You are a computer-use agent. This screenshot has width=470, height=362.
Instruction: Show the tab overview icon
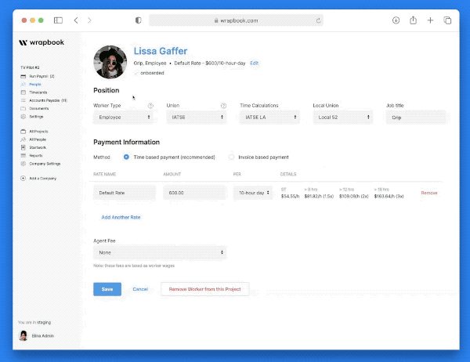(447, 20)
